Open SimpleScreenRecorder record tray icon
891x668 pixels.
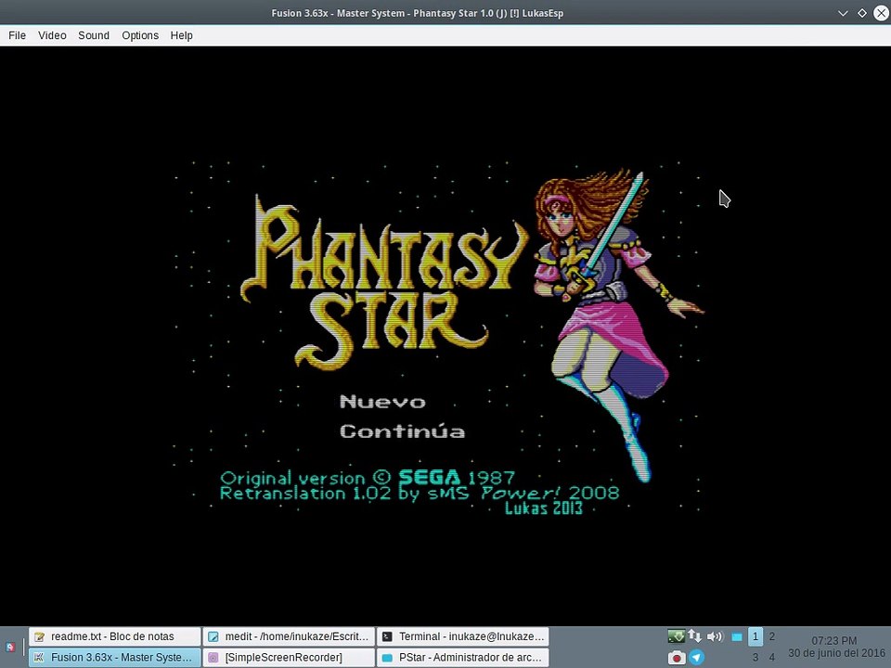tap(676, 657)
